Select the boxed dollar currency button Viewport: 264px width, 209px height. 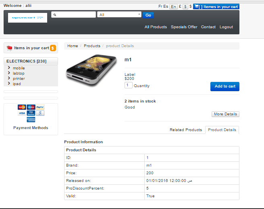[x=185, y=6]
